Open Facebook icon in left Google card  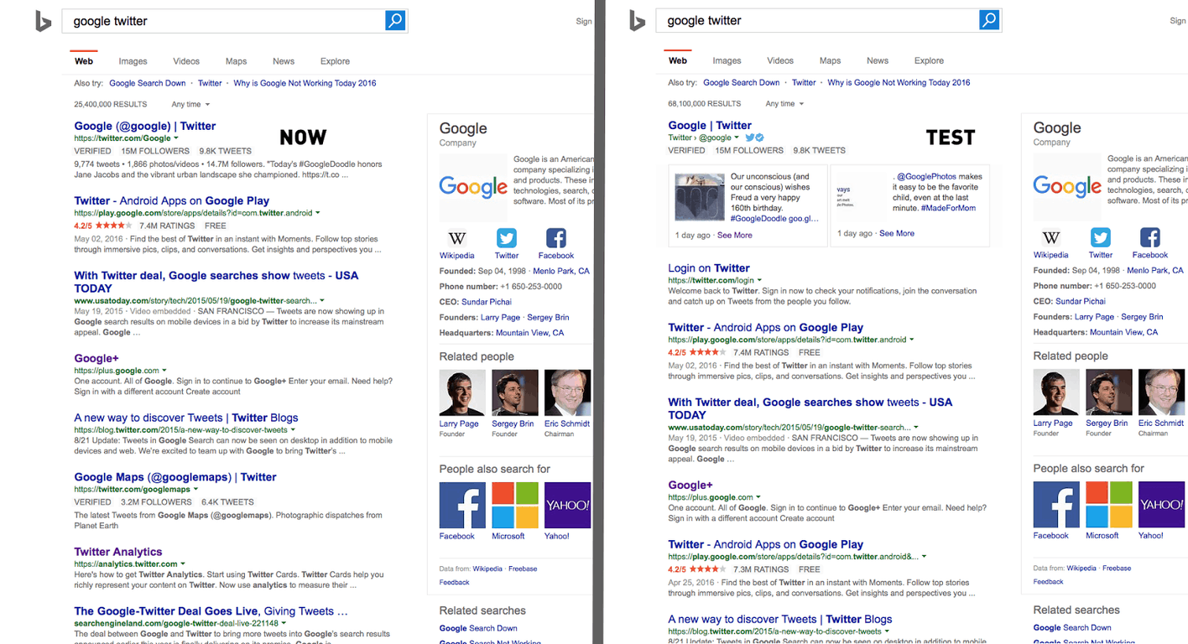556,238
